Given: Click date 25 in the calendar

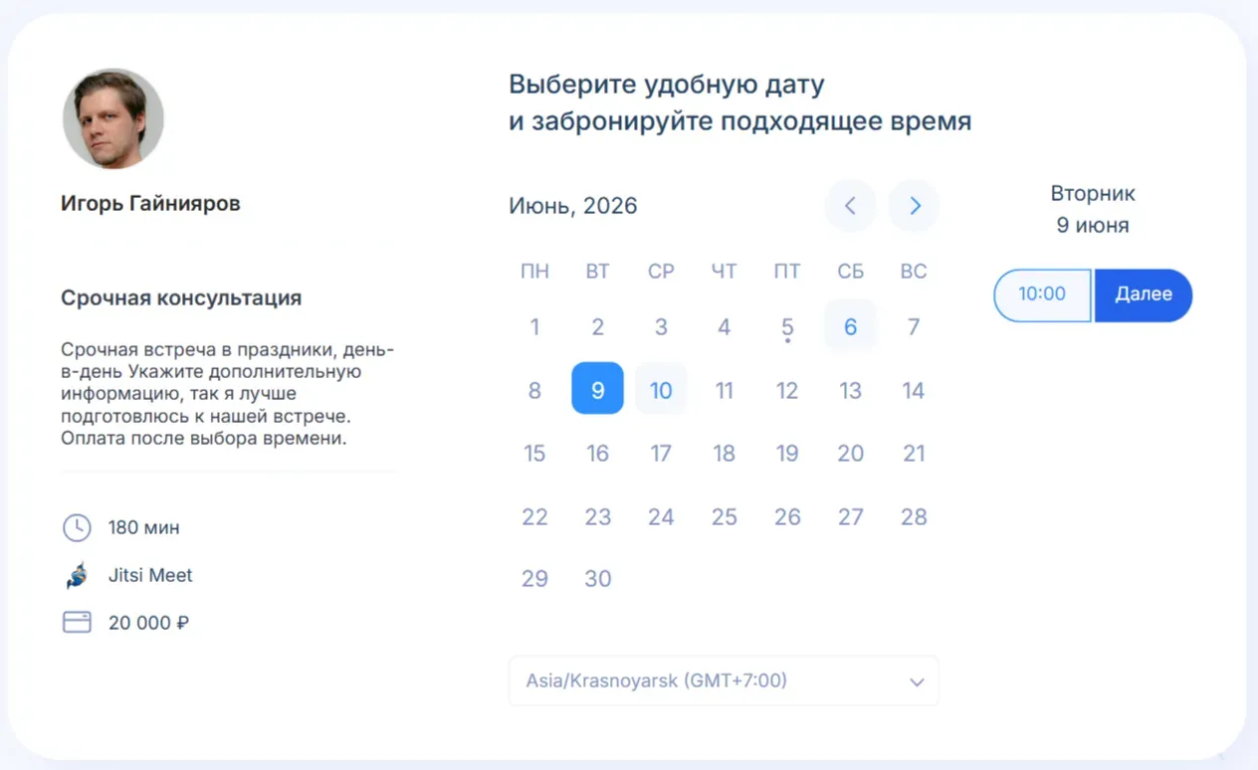Looking at the screenshot, I should tap(724, 516).
